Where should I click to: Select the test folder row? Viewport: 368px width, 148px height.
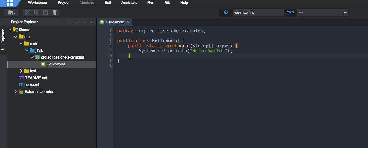click(52, 71)
